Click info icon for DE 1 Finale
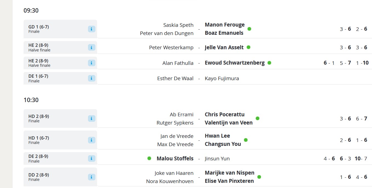This screenshot has width=372, height=188. click(x=92, y=78)
